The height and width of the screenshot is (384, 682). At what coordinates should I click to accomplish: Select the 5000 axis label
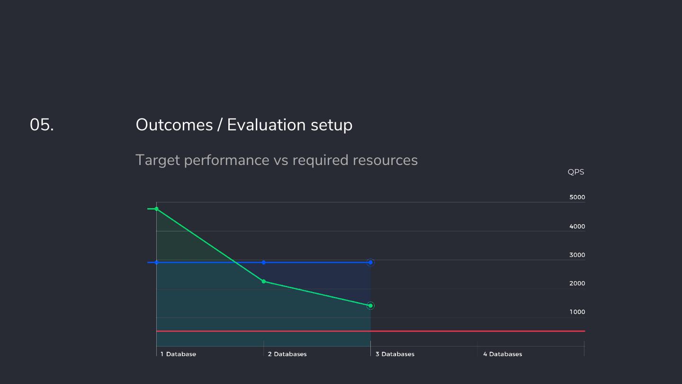tap(577, 197)
